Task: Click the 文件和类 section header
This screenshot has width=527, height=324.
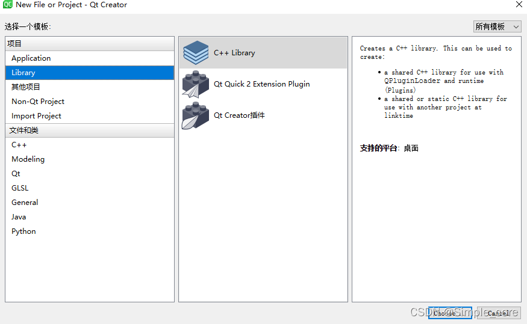Action: point(90,130)
